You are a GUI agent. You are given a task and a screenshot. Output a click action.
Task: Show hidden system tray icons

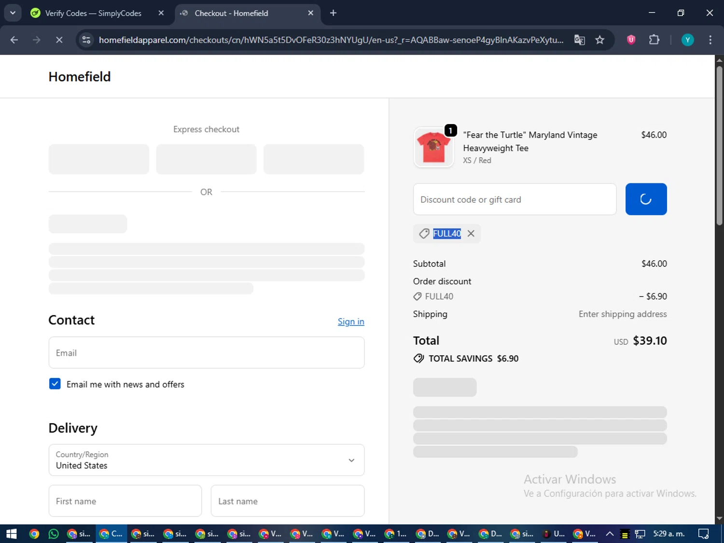pos(610,534)
